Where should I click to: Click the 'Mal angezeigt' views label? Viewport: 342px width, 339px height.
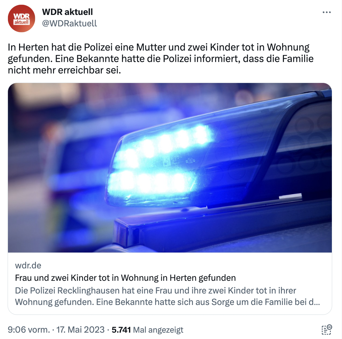pos(158,330)
